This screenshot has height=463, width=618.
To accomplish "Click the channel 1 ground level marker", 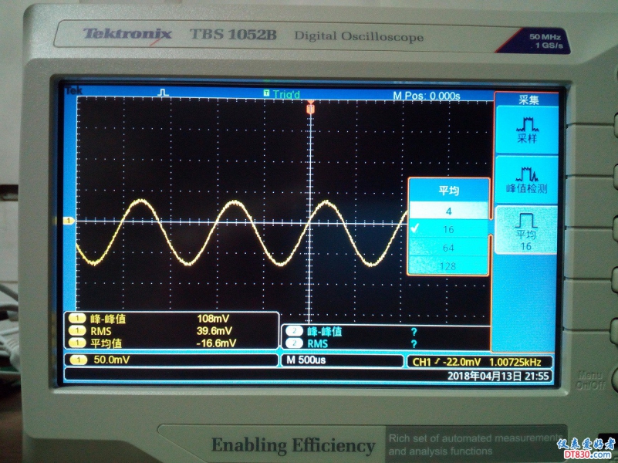I will [x=69, y=221].
